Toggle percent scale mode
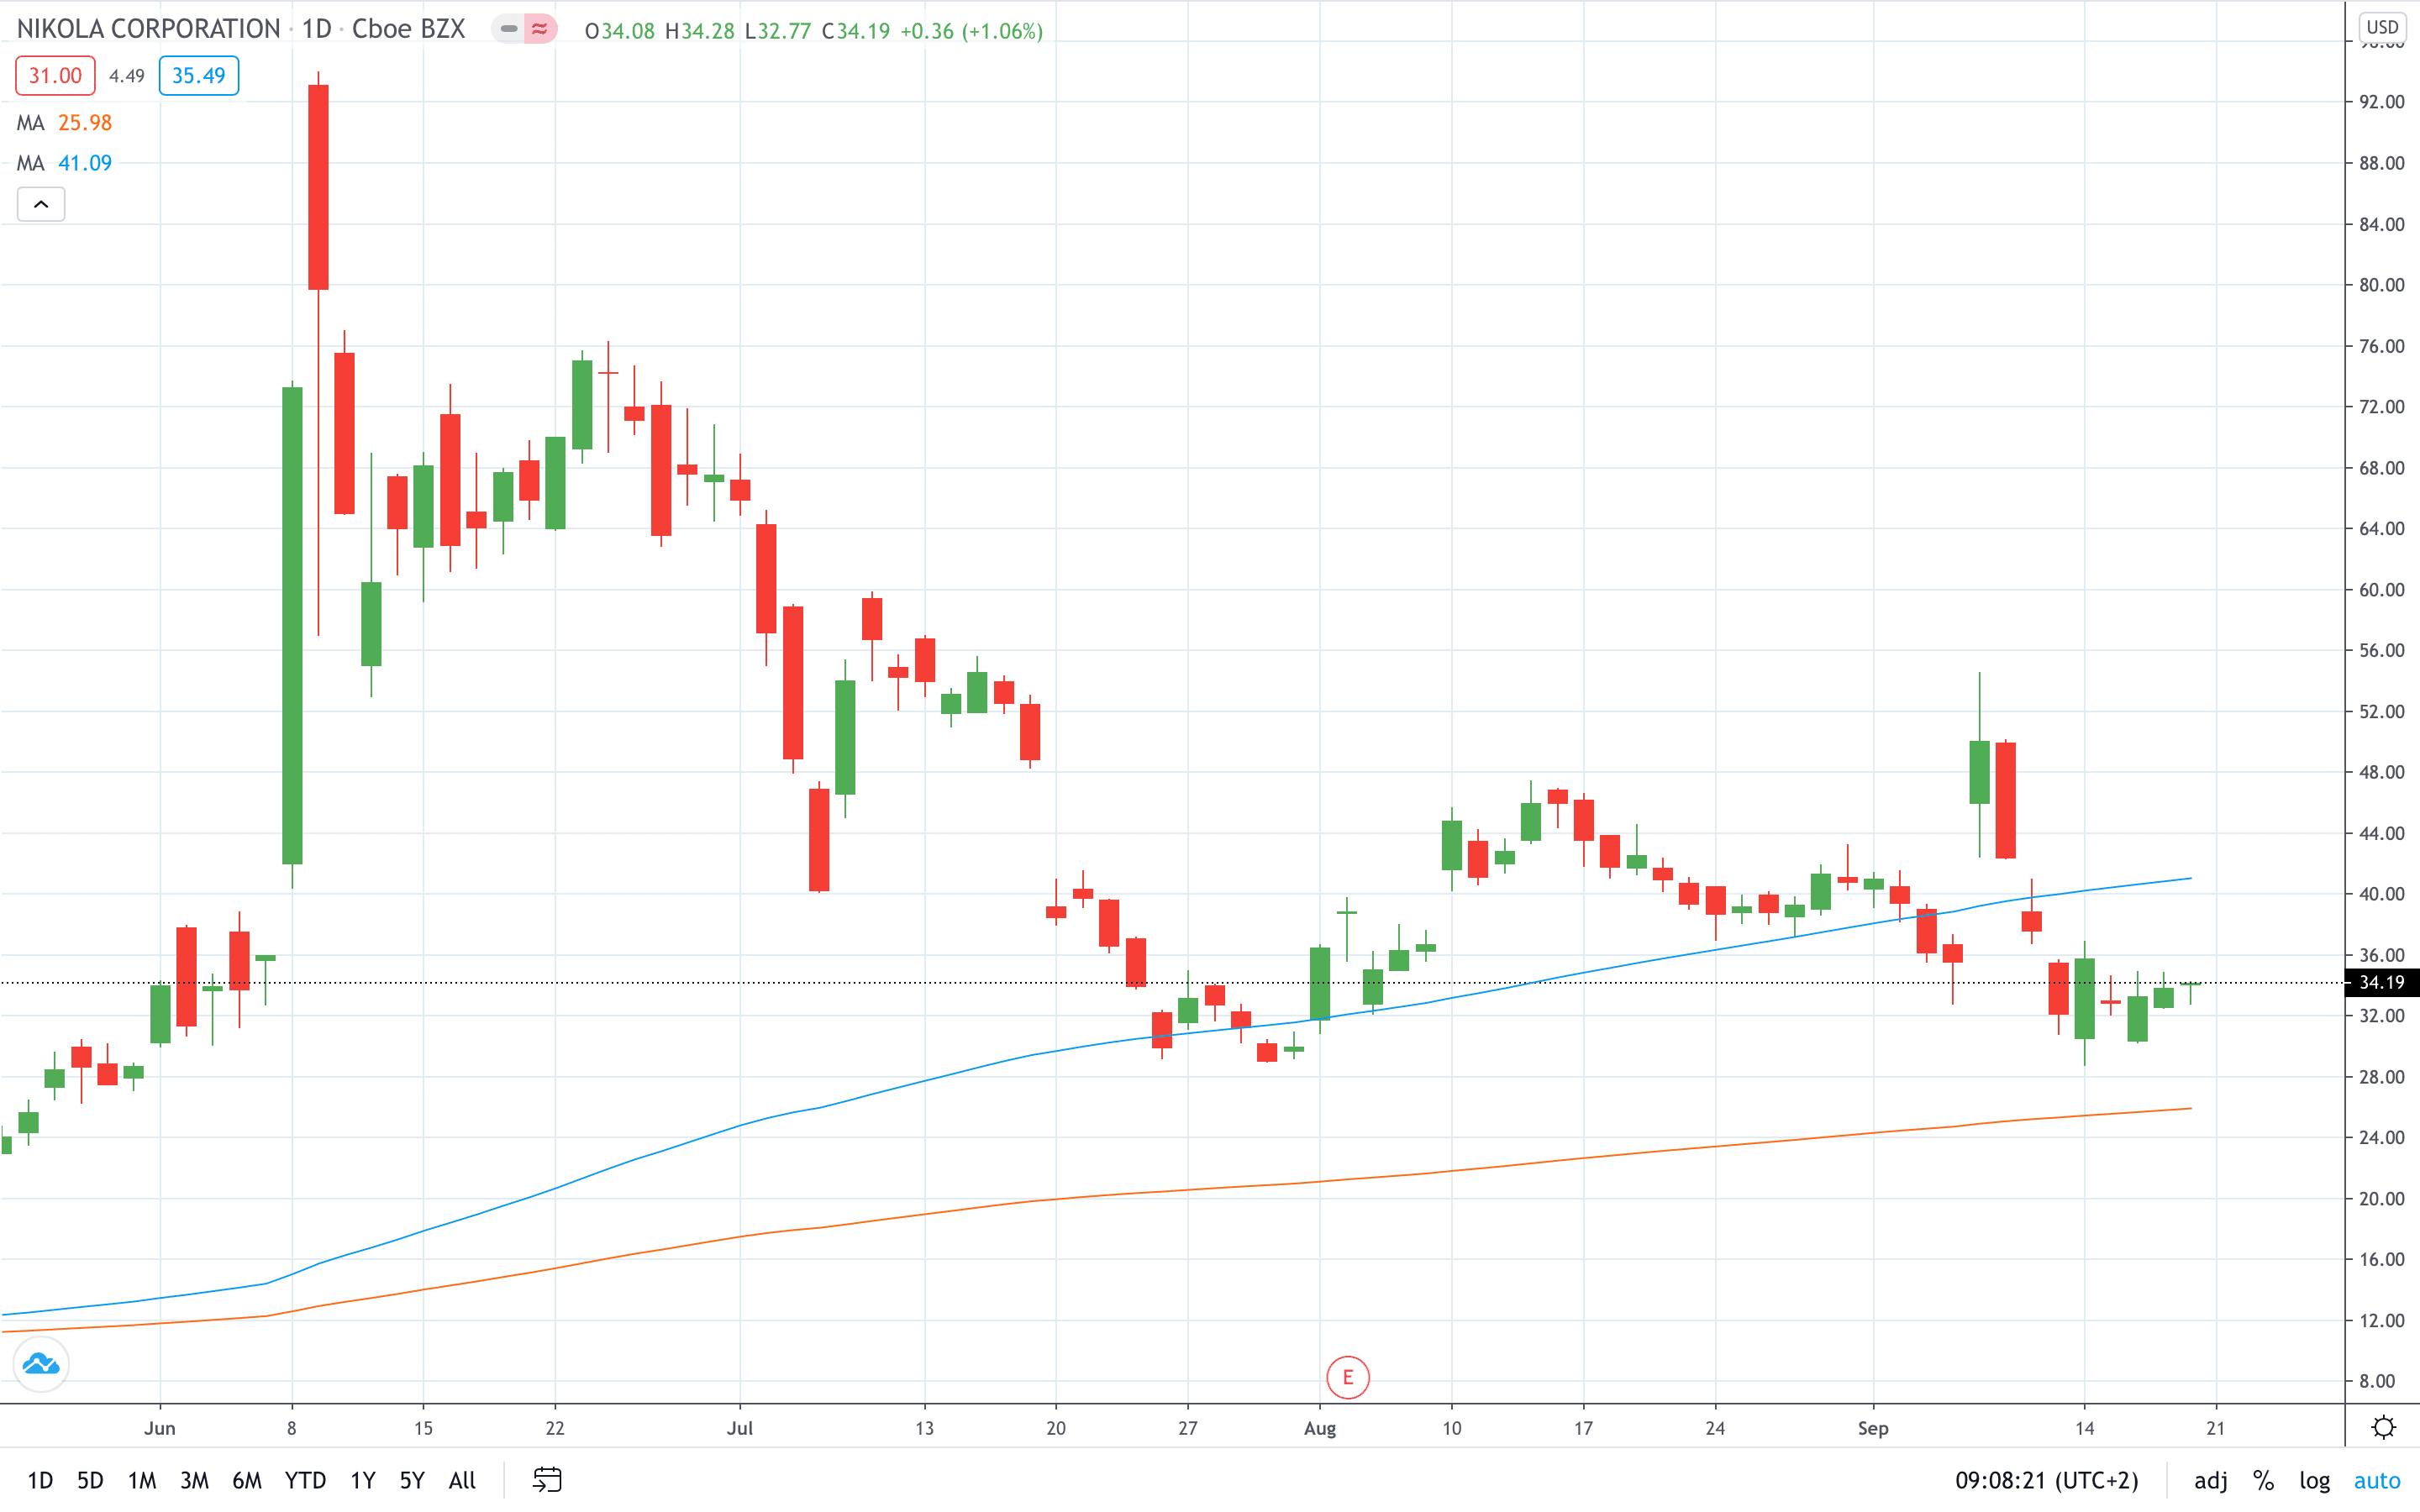The image size is (2420, 1512). [x=2263, y=1480]
